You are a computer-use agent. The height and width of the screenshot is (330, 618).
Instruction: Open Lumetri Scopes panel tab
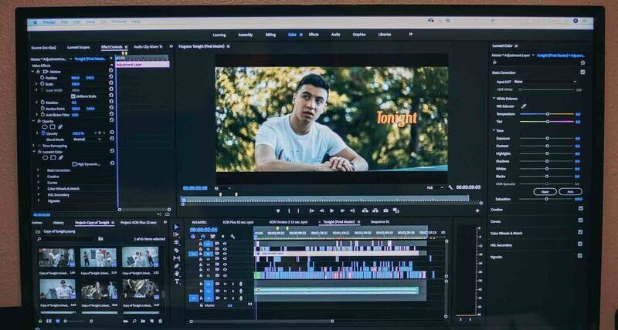(x=79, y=47)
